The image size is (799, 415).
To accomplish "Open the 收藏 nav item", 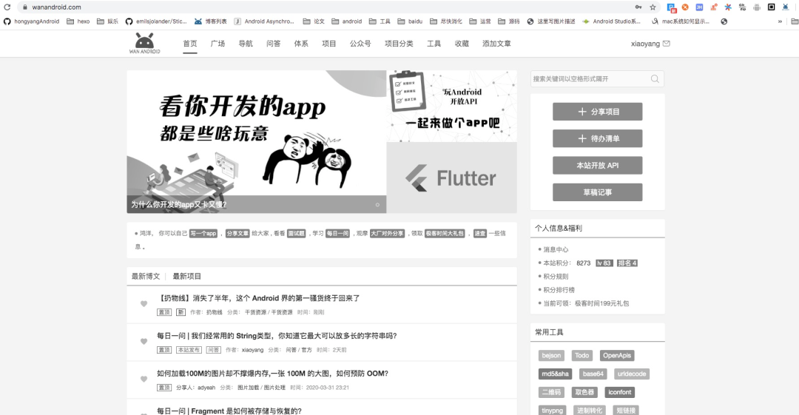I will tap(462, 44).
